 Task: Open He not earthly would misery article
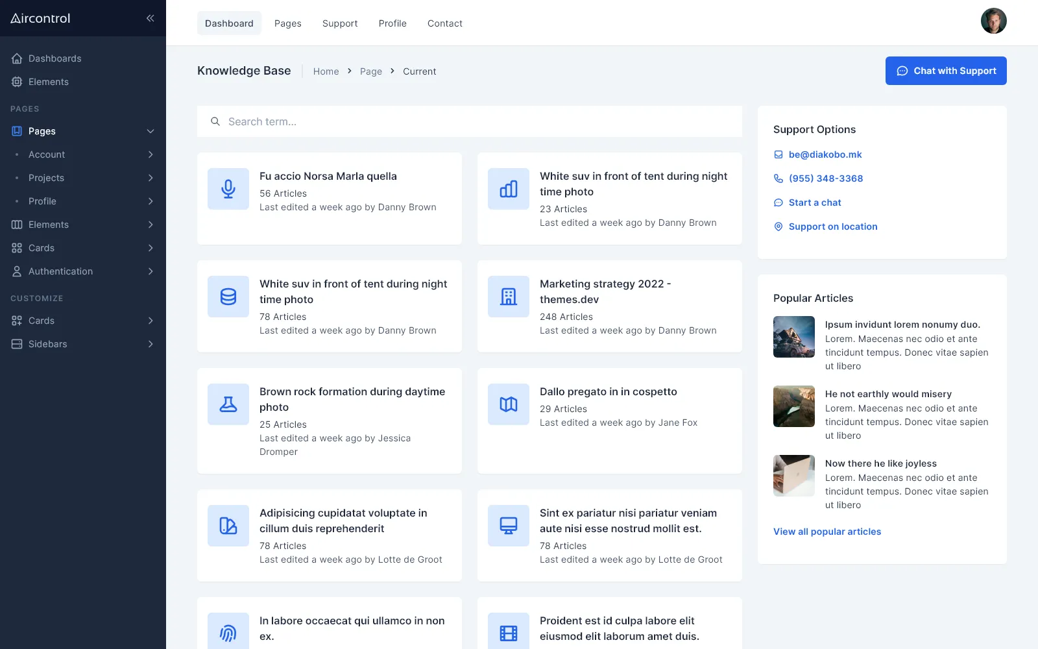tap(888, 394)
